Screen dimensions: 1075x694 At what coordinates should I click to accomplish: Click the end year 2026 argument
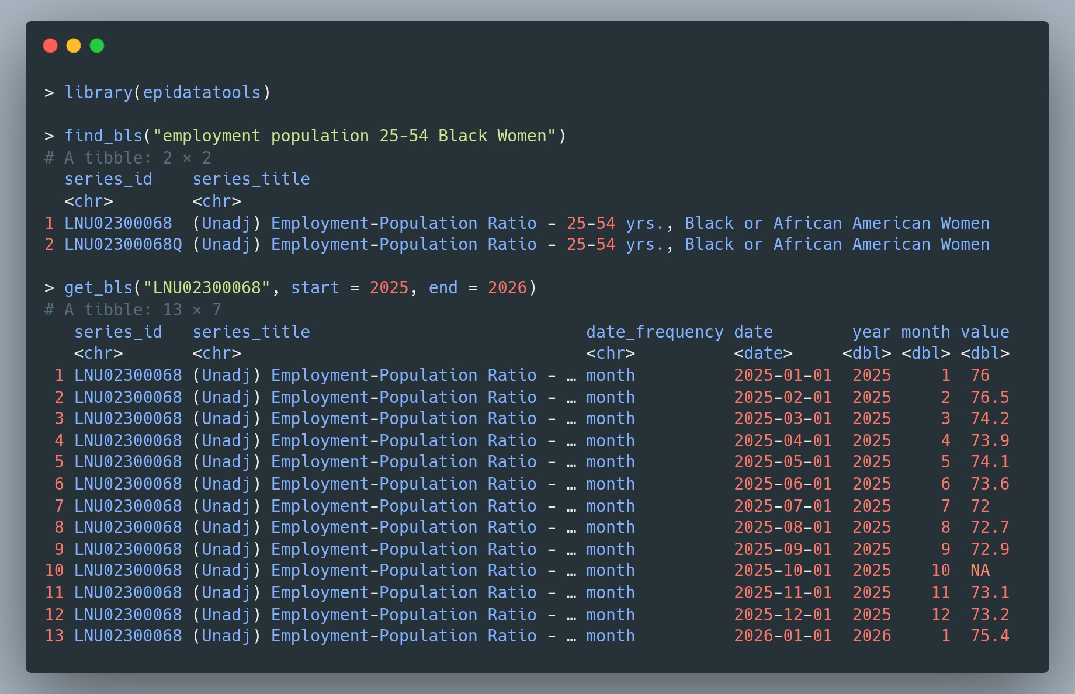pyautogui.click(x=507, y=287)
